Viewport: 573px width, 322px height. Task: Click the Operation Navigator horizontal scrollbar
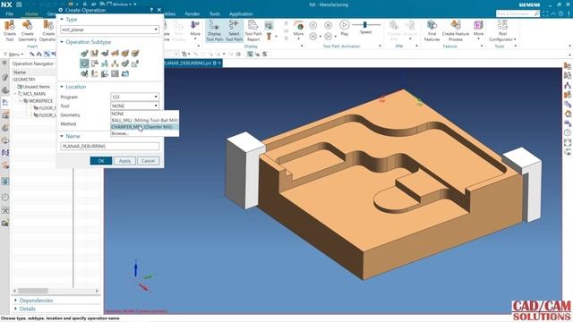56,291
